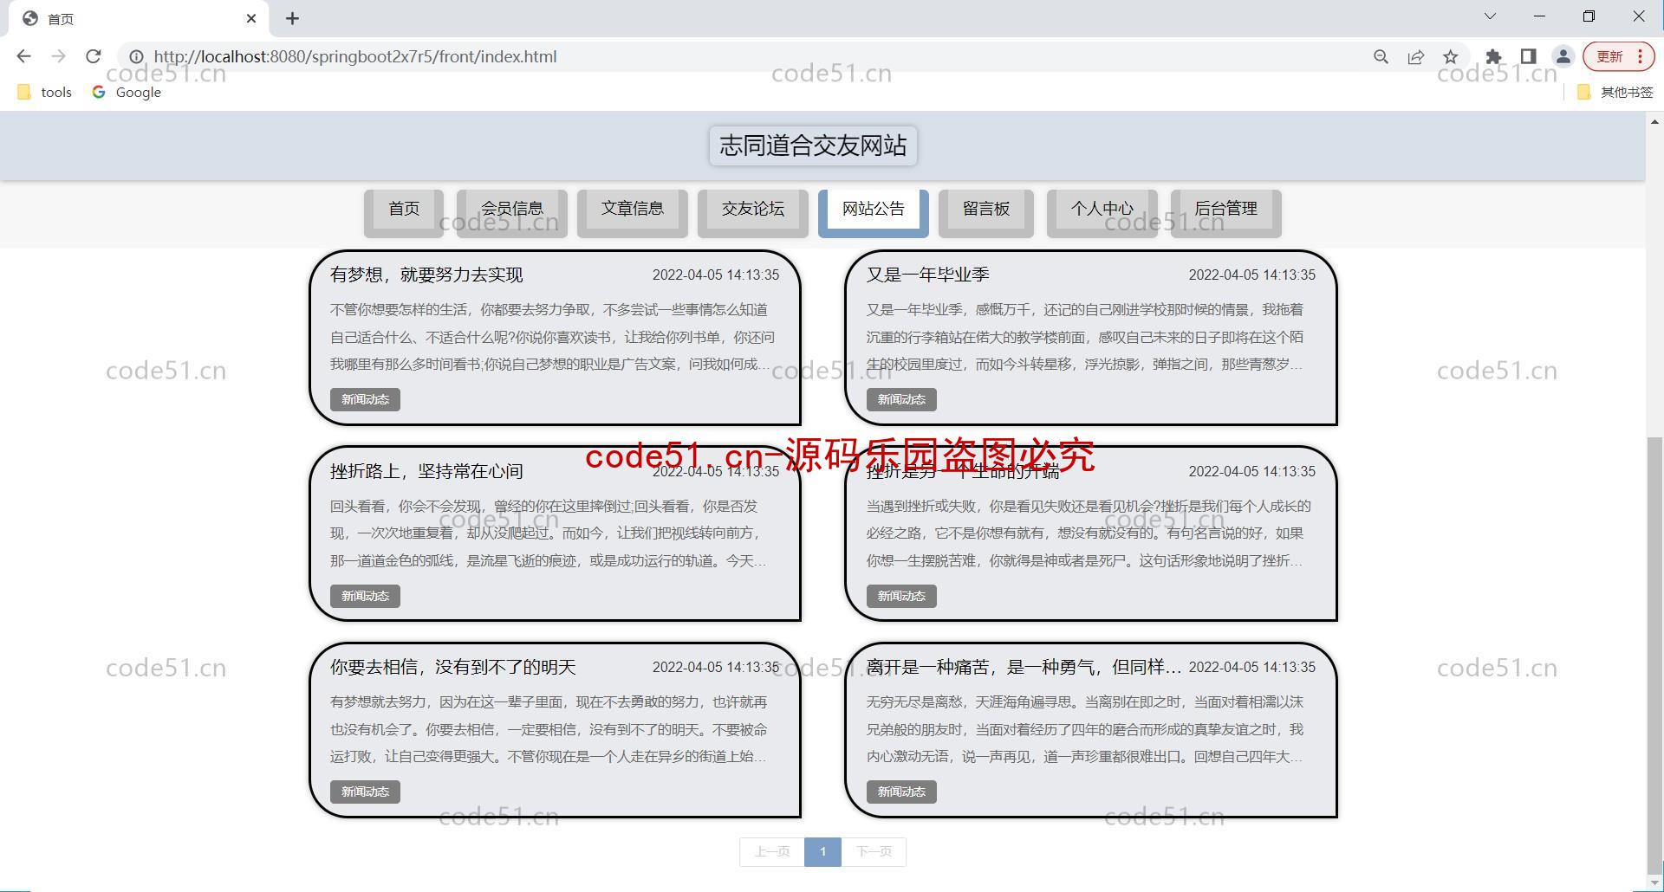Share this page icon
Viewport: 1664px width, 892px height.
pos(1415,56)
